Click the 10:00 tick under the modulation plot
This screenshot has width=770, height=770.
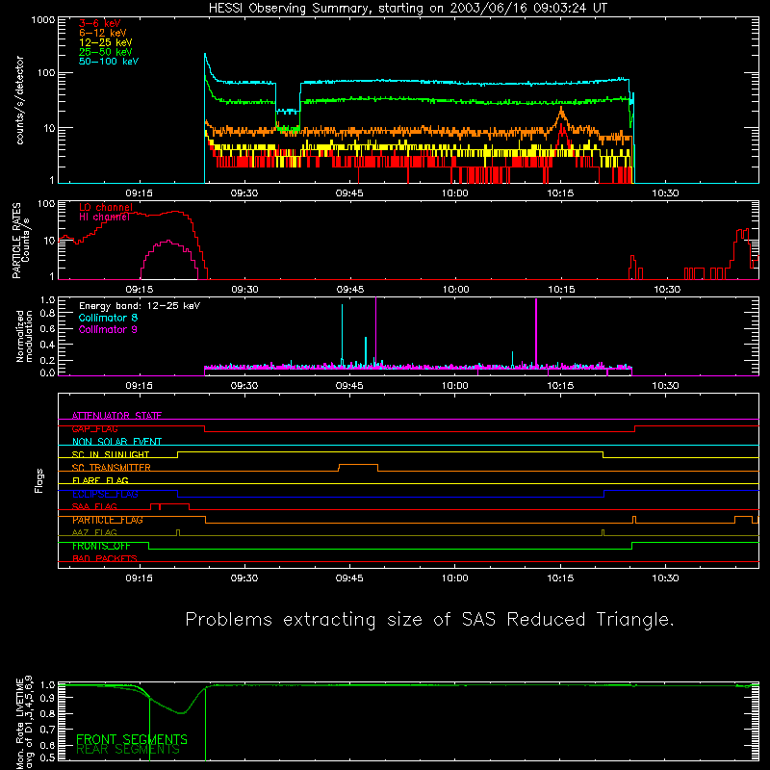coord(454,386)
